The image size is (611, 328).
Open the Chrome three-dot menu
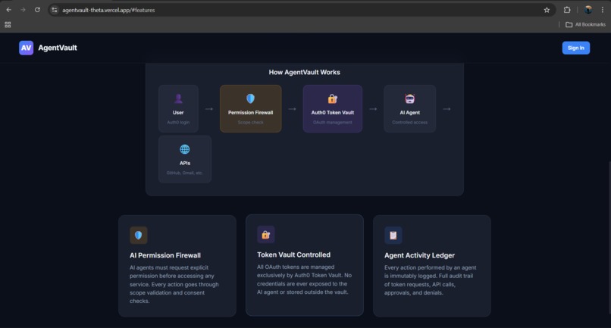pos(603,10)
